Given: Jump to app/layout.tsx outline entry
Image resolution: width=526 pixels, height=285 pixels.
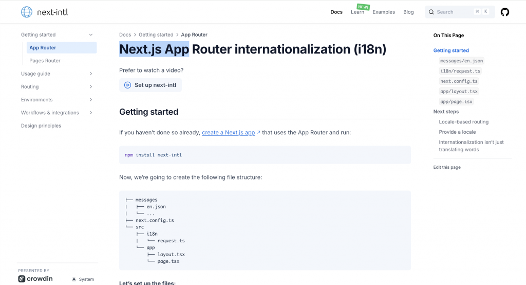Looking at the screenshot, I should tap(459, 92).
